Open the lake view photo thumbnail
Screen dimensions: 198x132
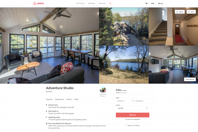pos(124,65)
